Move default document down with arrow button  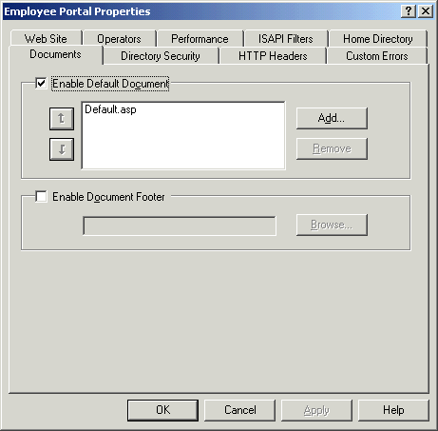pyautogui.click(x=62, y=149)
